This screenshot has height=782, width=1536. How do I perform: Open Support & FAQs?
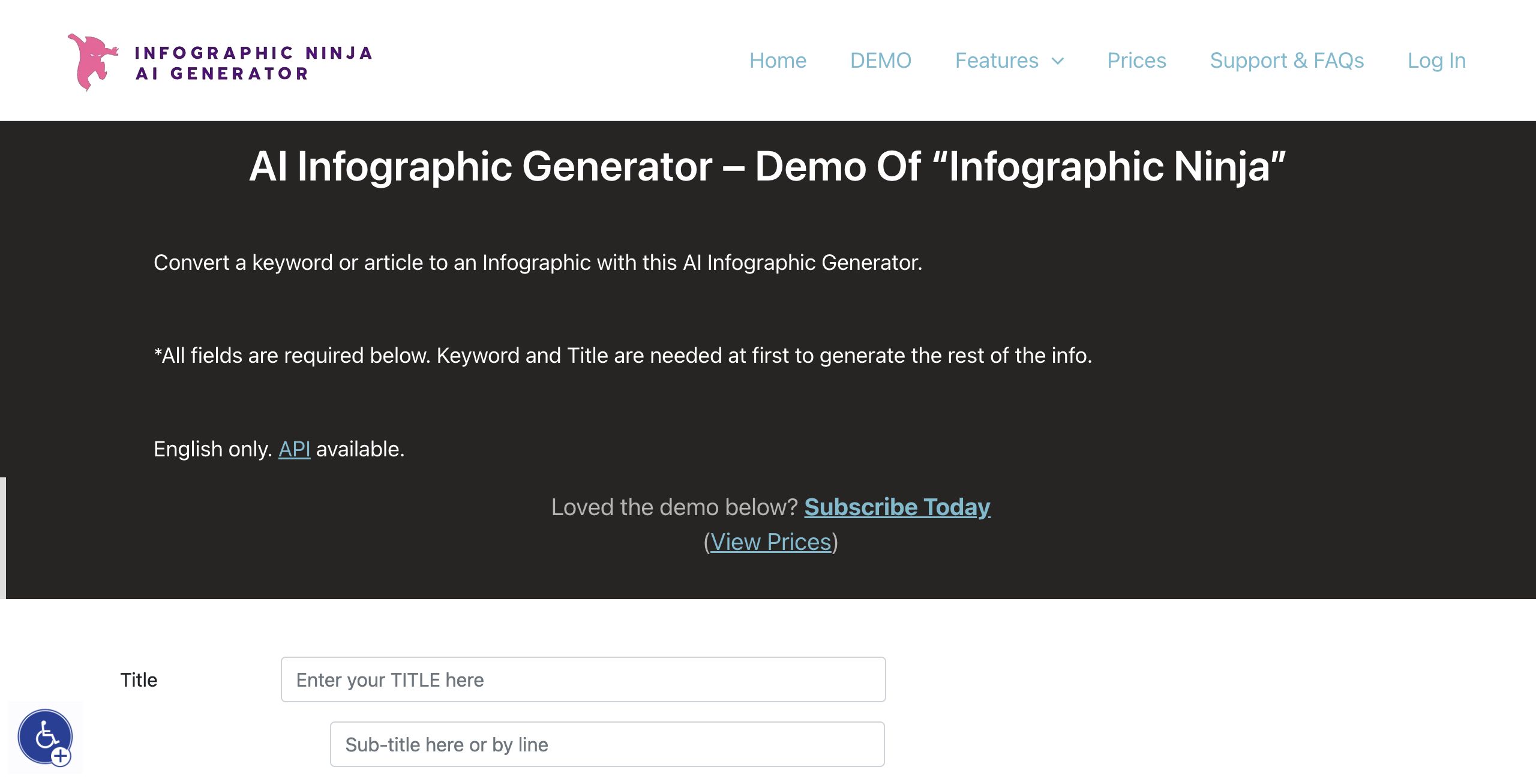1286,61
